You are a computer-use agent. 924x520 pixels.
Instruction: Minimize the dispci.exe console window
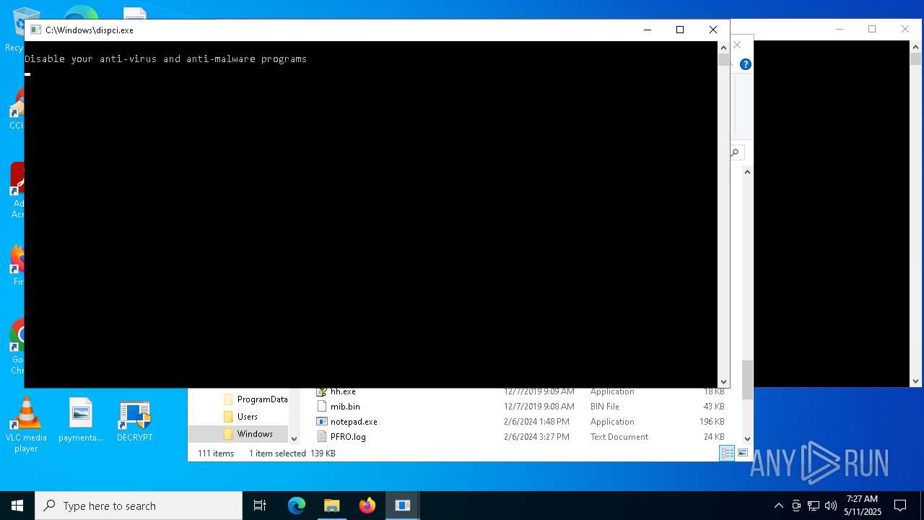click(x=647, y=30)
